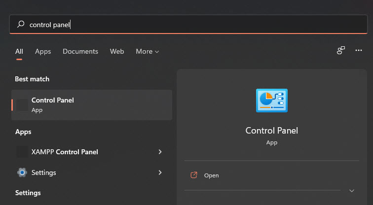This screenshot has width=373, height=205.
Task: Expand the More dropdown menu
Action: (147, 51)
